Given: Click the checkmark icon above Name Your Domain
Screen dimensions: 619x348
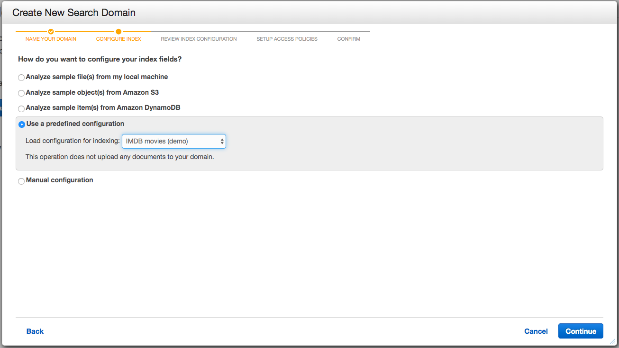Looking at the screenshot, I should point(51,32).
